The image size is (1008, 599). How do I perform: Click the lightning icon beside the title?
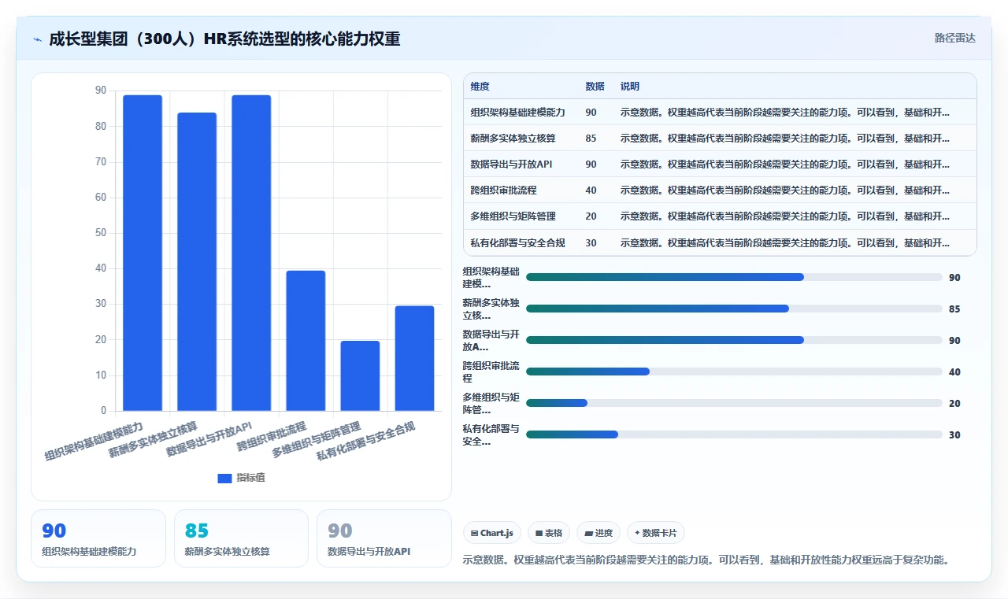(x=38, y=39)
